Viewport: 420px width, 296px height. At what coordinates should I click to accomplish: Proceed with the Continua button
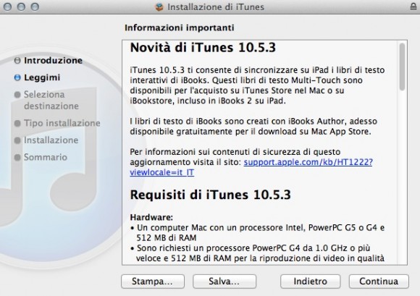pyautogui.click(x=379, y=282)
